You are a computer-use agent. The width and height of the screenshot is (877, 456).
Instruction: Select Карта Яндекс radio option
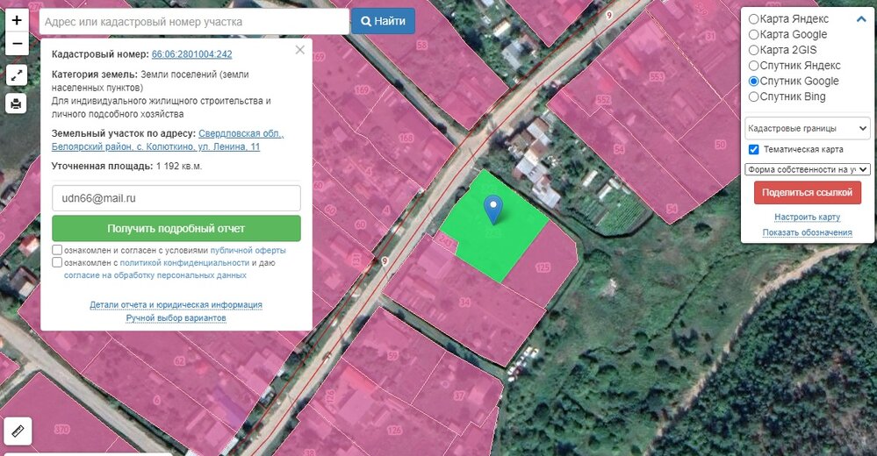[753, 19]
